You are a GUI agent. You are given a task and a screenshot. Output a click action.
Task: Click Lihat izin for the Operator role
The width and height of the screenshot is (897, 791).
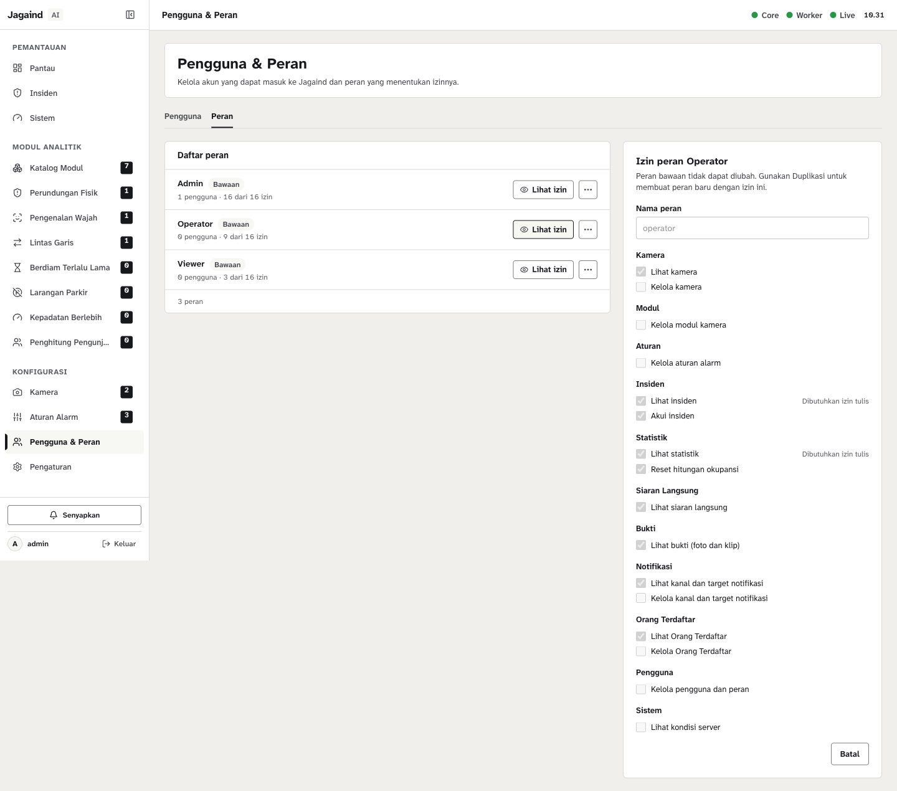[543, 229]
